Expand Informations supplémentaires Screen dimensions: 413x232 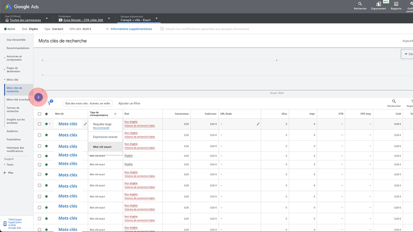pos(129,29)
